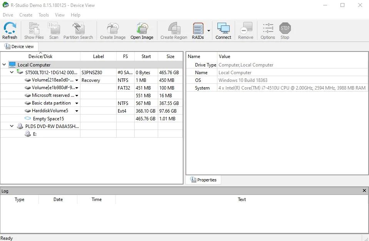
Task: Close the Log panel
Action: 364,190
